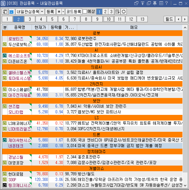Click the 등록 button
The width and height of the screenshot is (189, 190).
pyautogui.click(x=50, y=12)
